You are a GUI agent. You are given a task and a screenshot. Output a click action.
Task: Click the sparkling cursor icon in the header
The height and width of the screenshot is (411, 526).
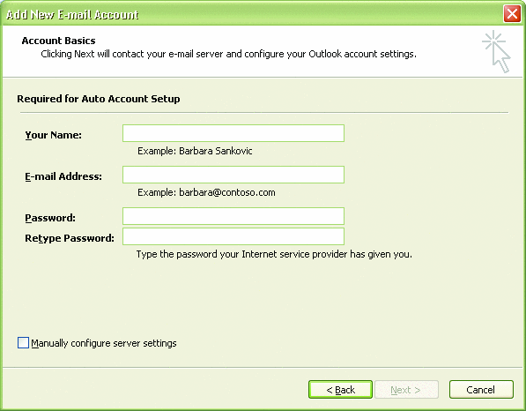pos(496,51)
